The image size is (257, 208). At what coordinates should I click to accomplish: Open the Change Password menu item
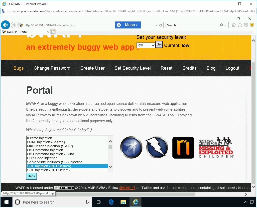click(x=52, y=68)
